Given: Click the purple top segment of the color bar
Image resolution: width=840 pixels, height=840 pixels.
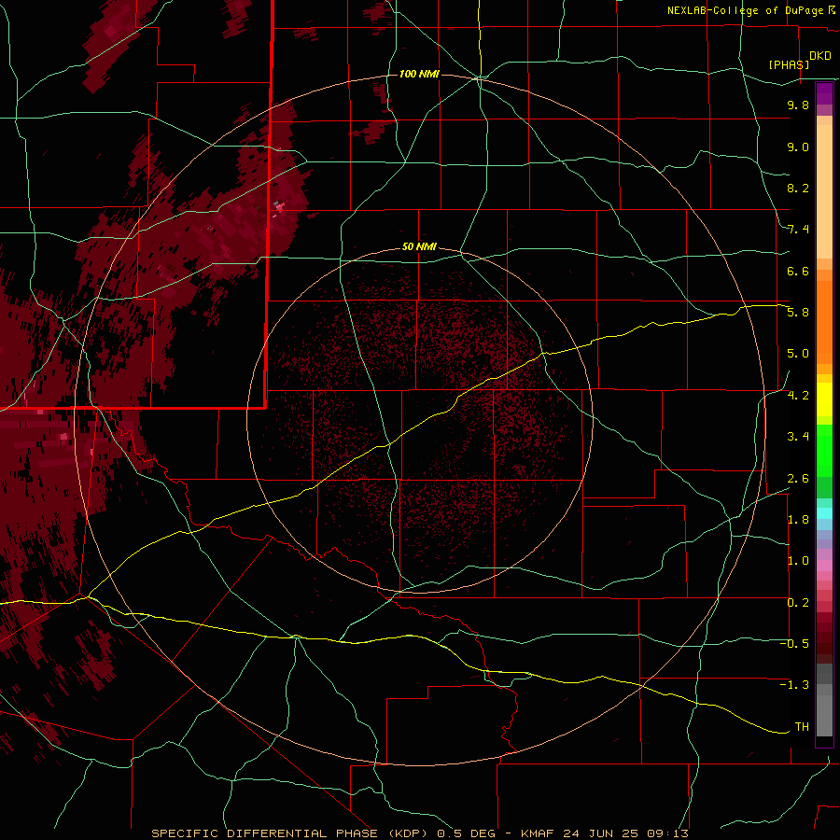Looking at the screenshot, I should pyautogui.click(x=824, y=93).
